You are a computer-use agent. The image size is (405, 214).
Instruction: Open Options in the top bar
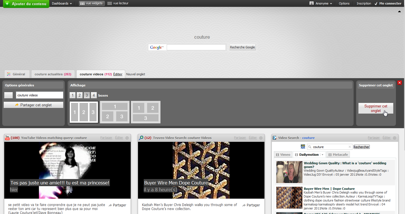pyautogui.click(x=344, y=3)
